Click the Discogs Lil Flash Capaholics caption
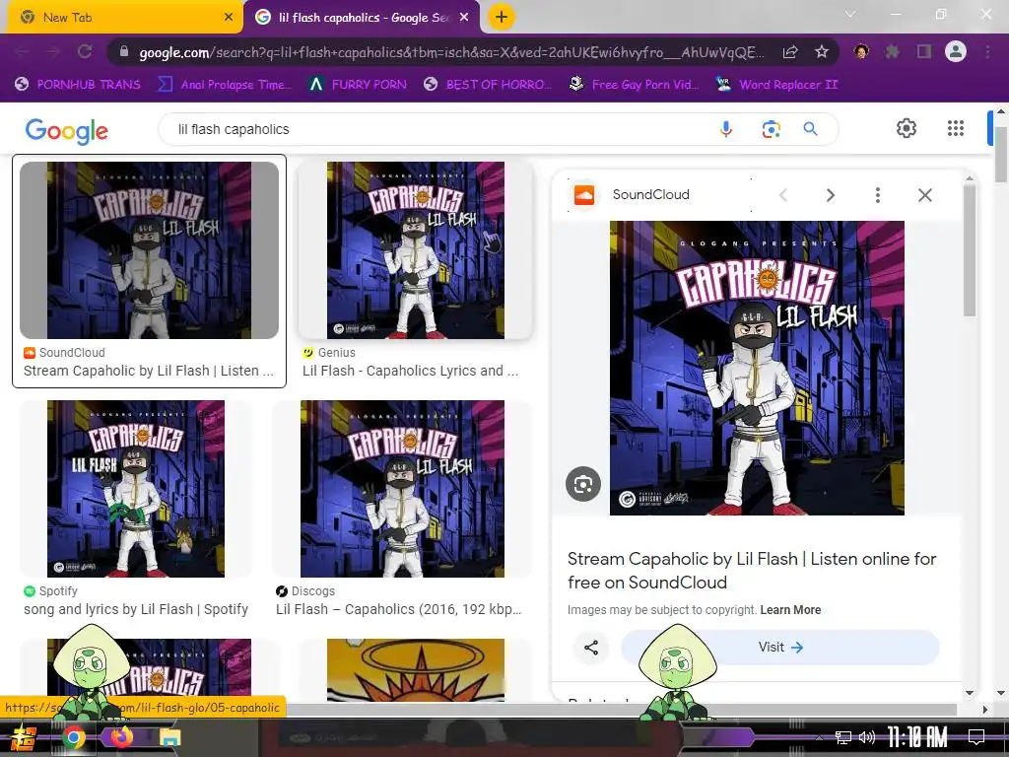The image size is (1009, 757). click(x=398, y=609)
